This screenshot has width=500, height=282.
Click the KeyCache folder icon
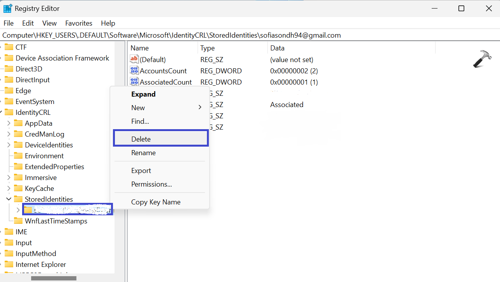point(18,188)
